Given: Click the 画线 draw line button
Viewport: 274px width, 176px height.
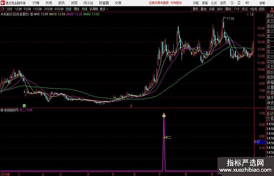Looking at the screenshot, I should [x=228, y=9].
